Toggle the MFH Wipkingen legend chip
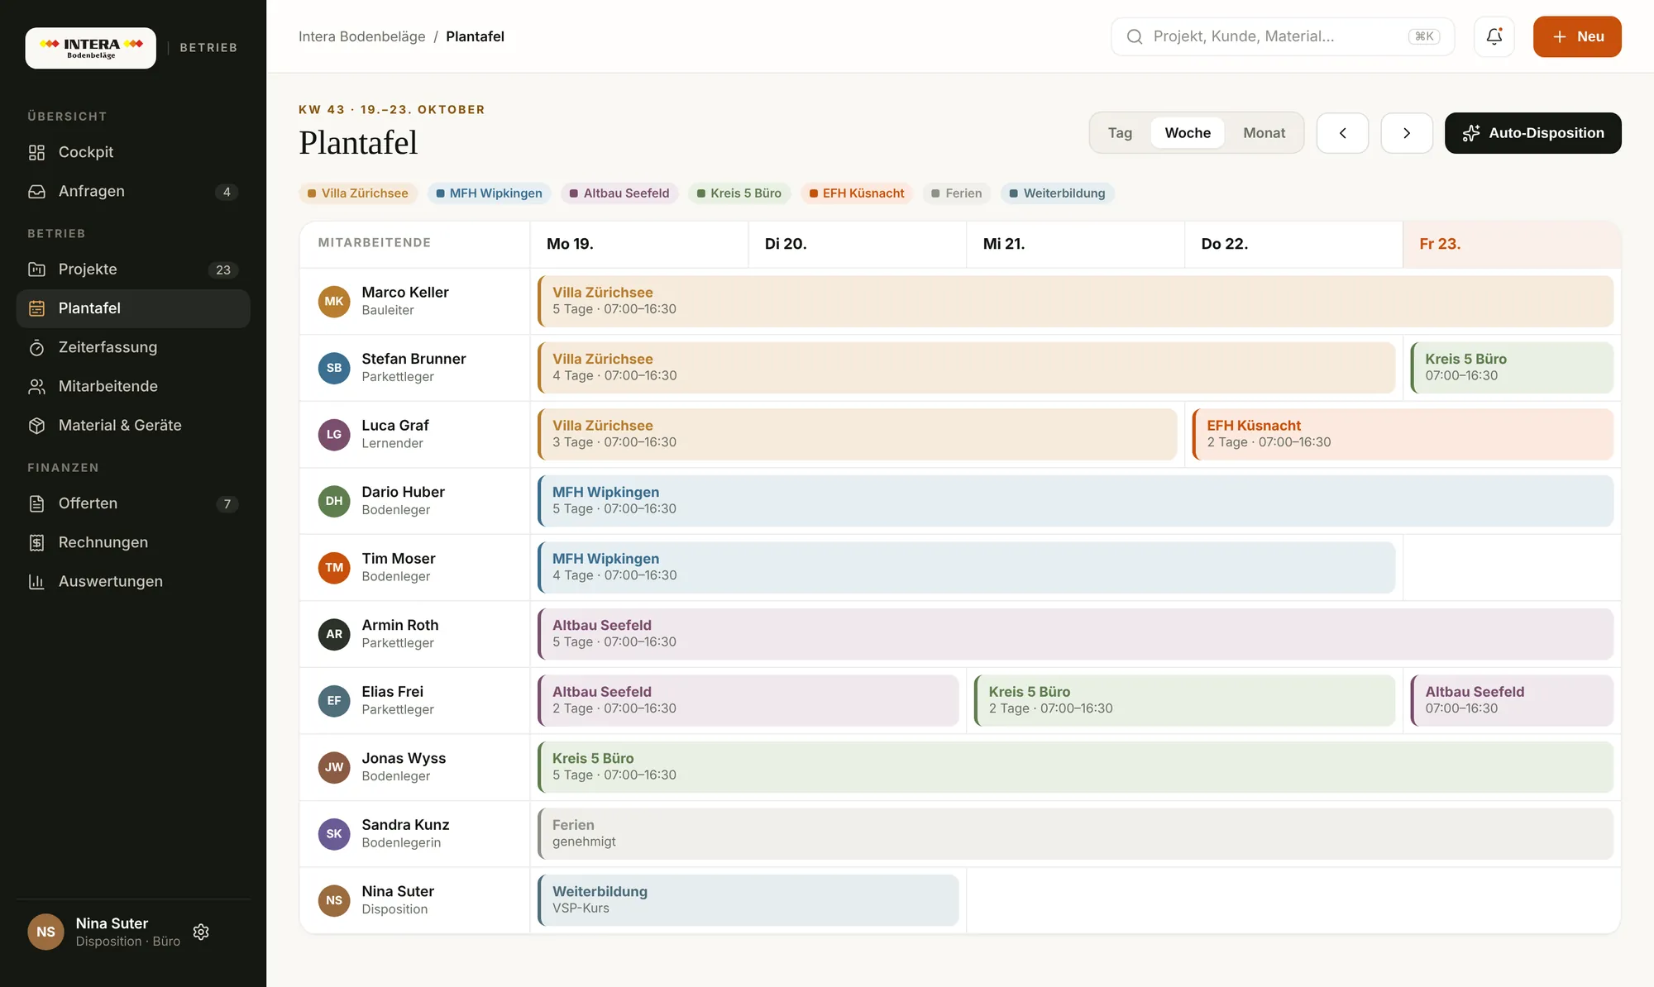Viewport: 1654px width, 987px height. tap(490, 193)
